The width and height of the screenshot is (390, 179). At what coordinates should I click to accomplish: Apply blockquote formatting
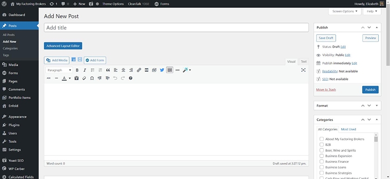pos(108,70)
